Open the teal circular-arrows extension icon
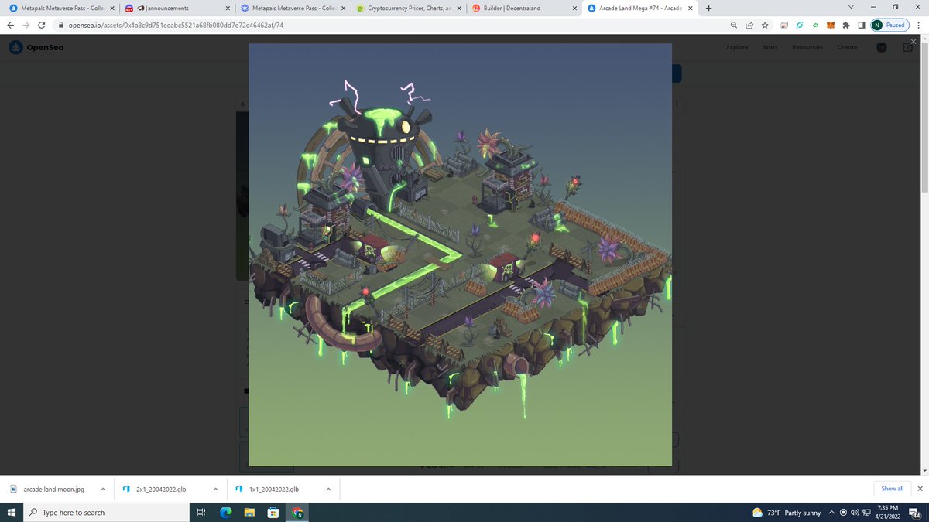The image size is (929, 522). coord(799,25)
